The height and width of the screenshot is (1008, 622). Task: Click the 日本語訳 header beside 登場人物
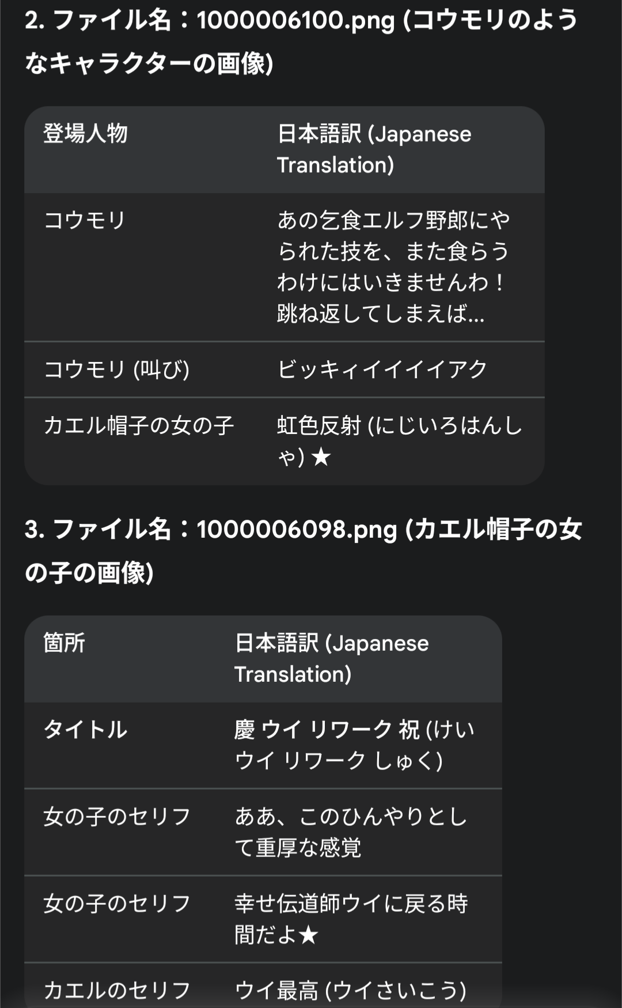(x=374, y=149)
